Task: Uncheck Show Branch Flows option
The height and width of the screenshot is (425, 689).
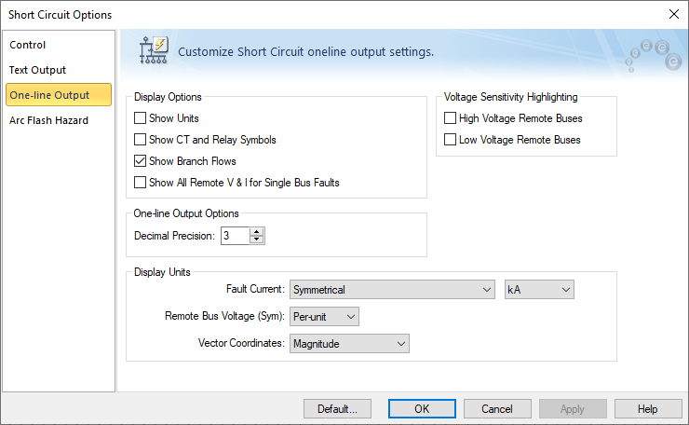Action: point(141,161)
